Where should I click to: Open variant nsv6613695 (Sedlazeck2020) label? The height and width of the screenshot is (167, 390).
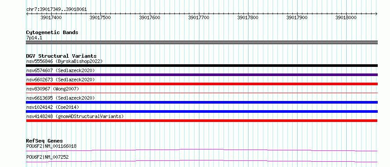[x=60, y=98]
